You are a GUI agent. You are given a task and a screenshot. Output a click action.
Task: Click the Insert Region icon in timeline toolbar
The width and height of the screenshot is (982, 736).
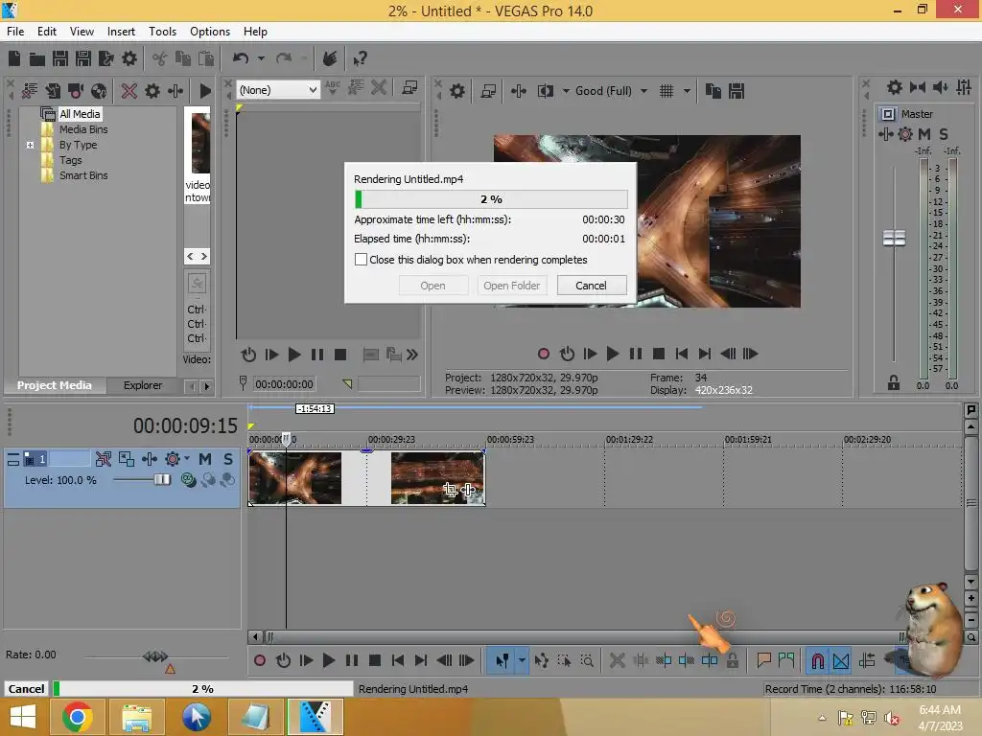coord(786,659)
